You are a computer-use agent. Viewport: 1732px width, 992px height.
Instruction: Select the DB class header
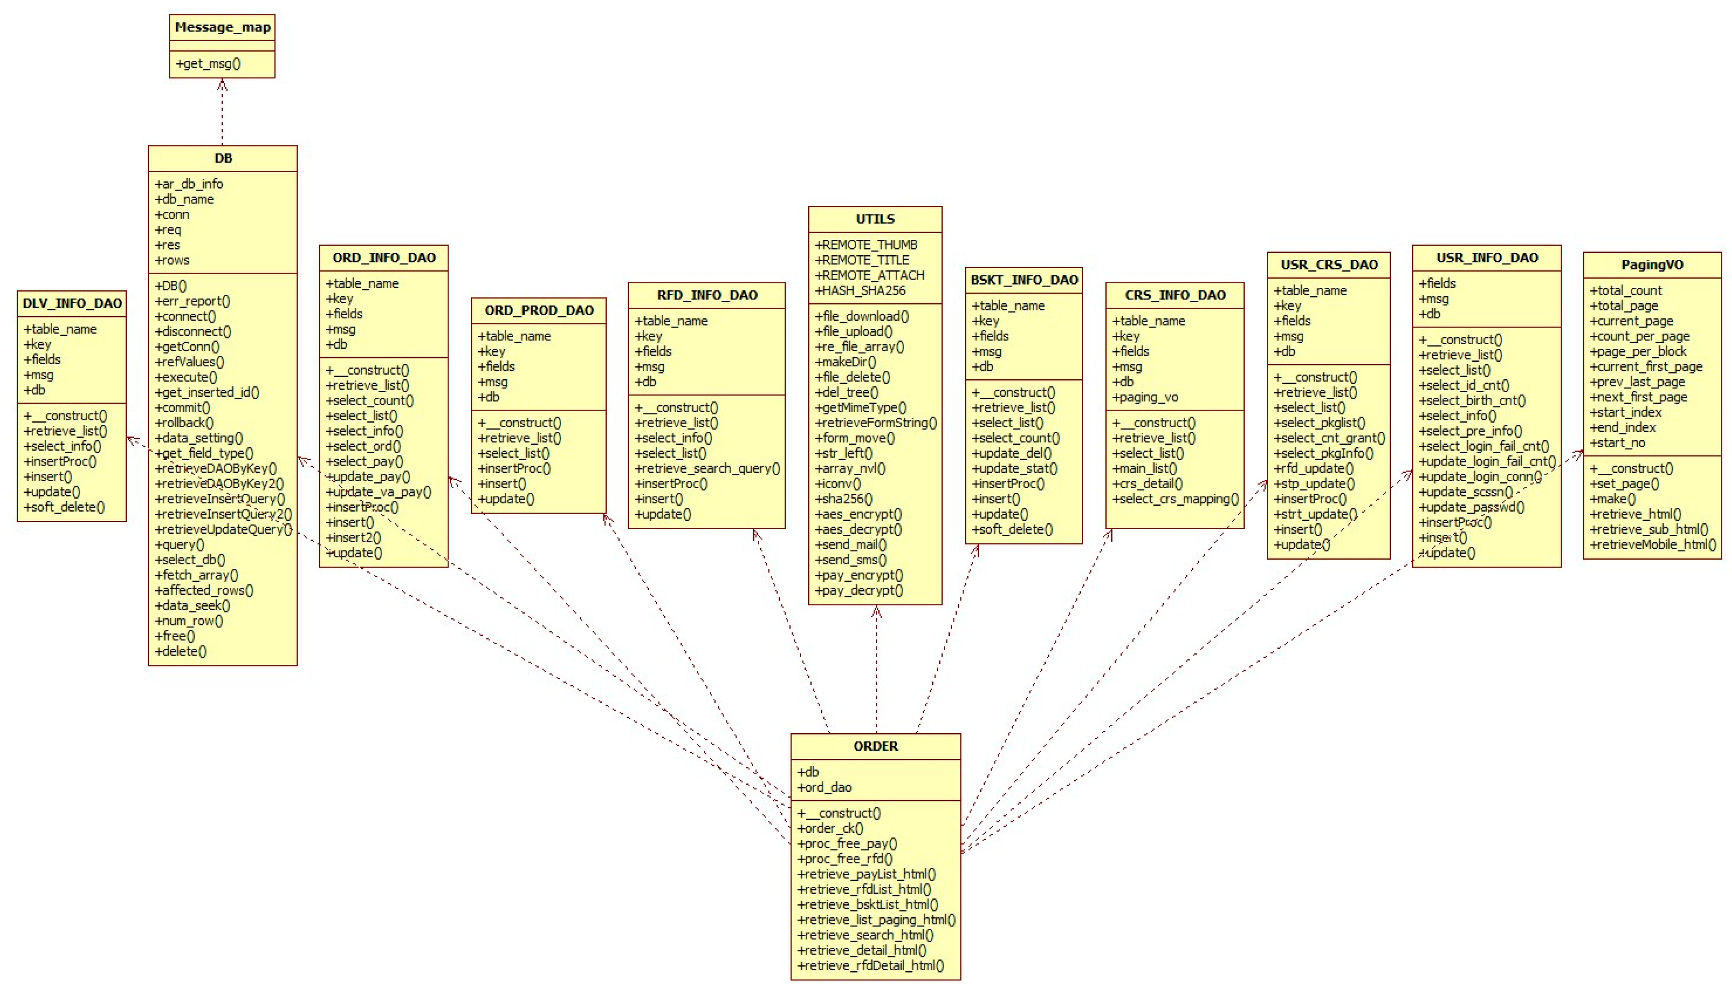click(223, 158)
